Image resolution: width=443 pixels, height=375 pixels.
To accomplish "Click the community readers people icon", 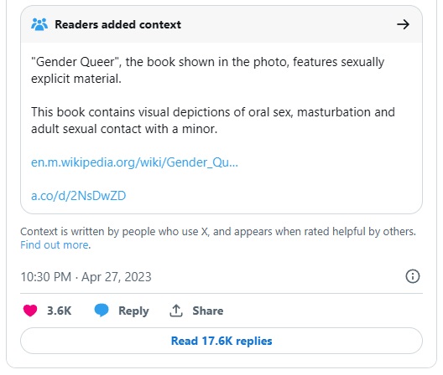I will (39, 24).
